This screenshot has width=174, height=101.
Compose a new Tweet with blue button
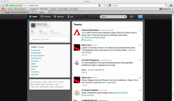pos(140,17)
